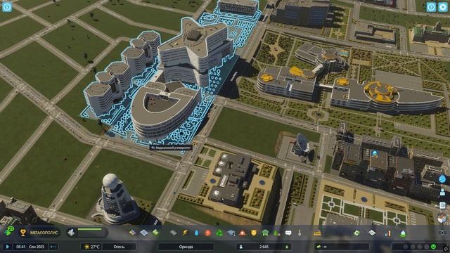
Task: Toggle the simulation play button
Action: click(8, 247)
